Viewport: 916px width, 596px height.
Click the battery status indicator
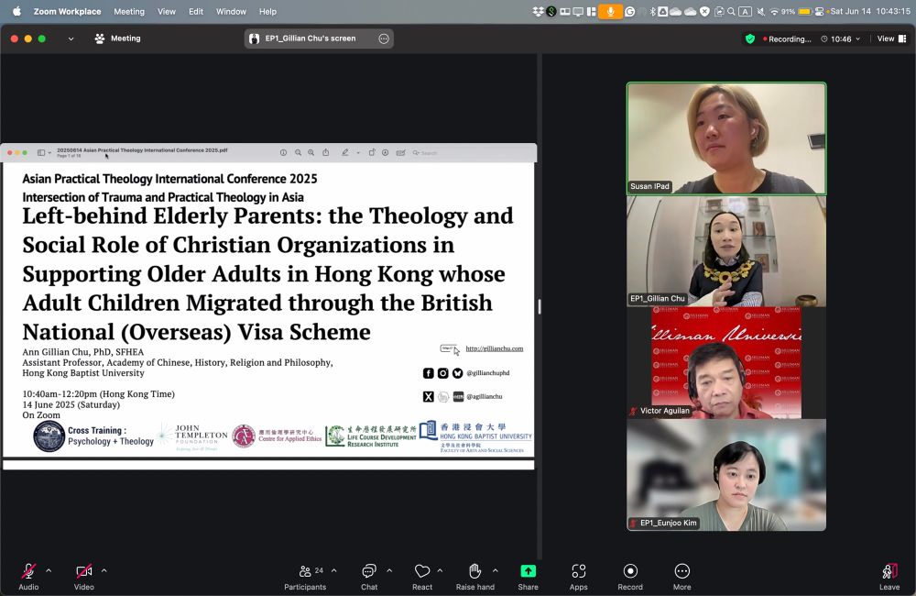click(x=798, y=11)
